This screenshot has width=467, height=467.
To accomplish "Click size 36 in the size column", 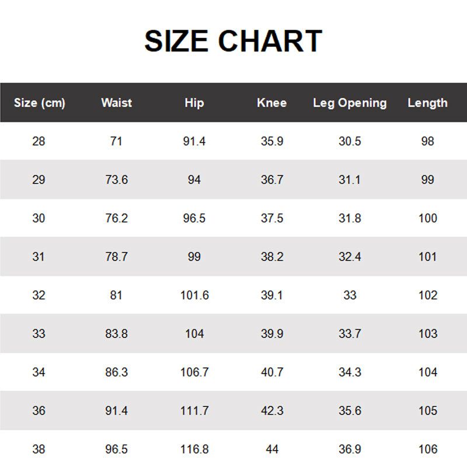I will pos(39,411).
